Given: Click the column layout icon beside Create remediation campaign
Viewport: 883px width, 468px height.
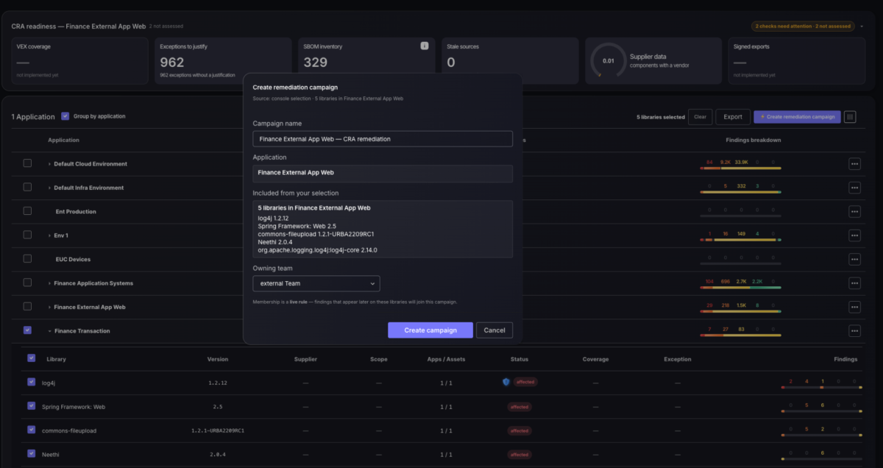Looking at the screenshot, I should 850,116.
